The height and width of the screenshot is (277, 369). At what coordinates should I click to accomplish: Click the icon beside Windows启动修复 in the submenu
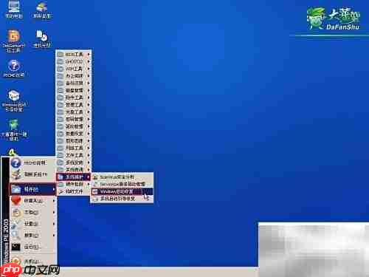tap(95, 191)
